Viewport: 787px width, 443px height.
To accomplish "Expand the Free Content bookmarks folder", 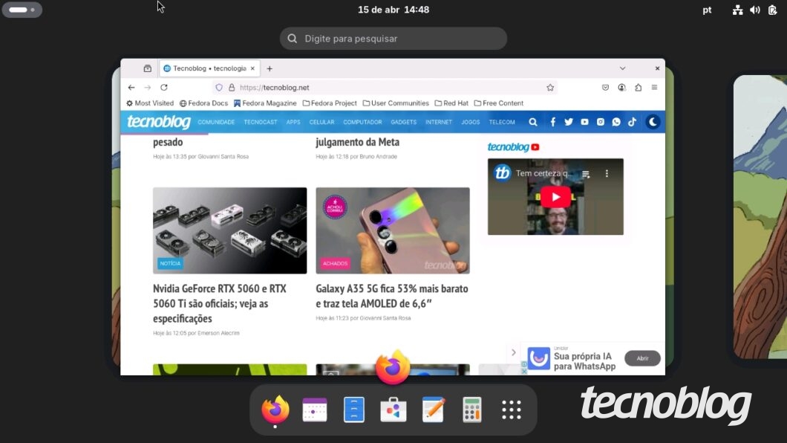I will [499, 103].
